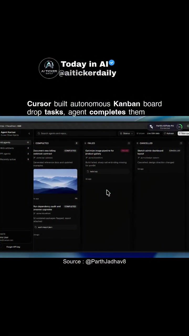Screen dimensions: 189x336
Task: Select With artifacts filter
Action: (x=15, y=148)
